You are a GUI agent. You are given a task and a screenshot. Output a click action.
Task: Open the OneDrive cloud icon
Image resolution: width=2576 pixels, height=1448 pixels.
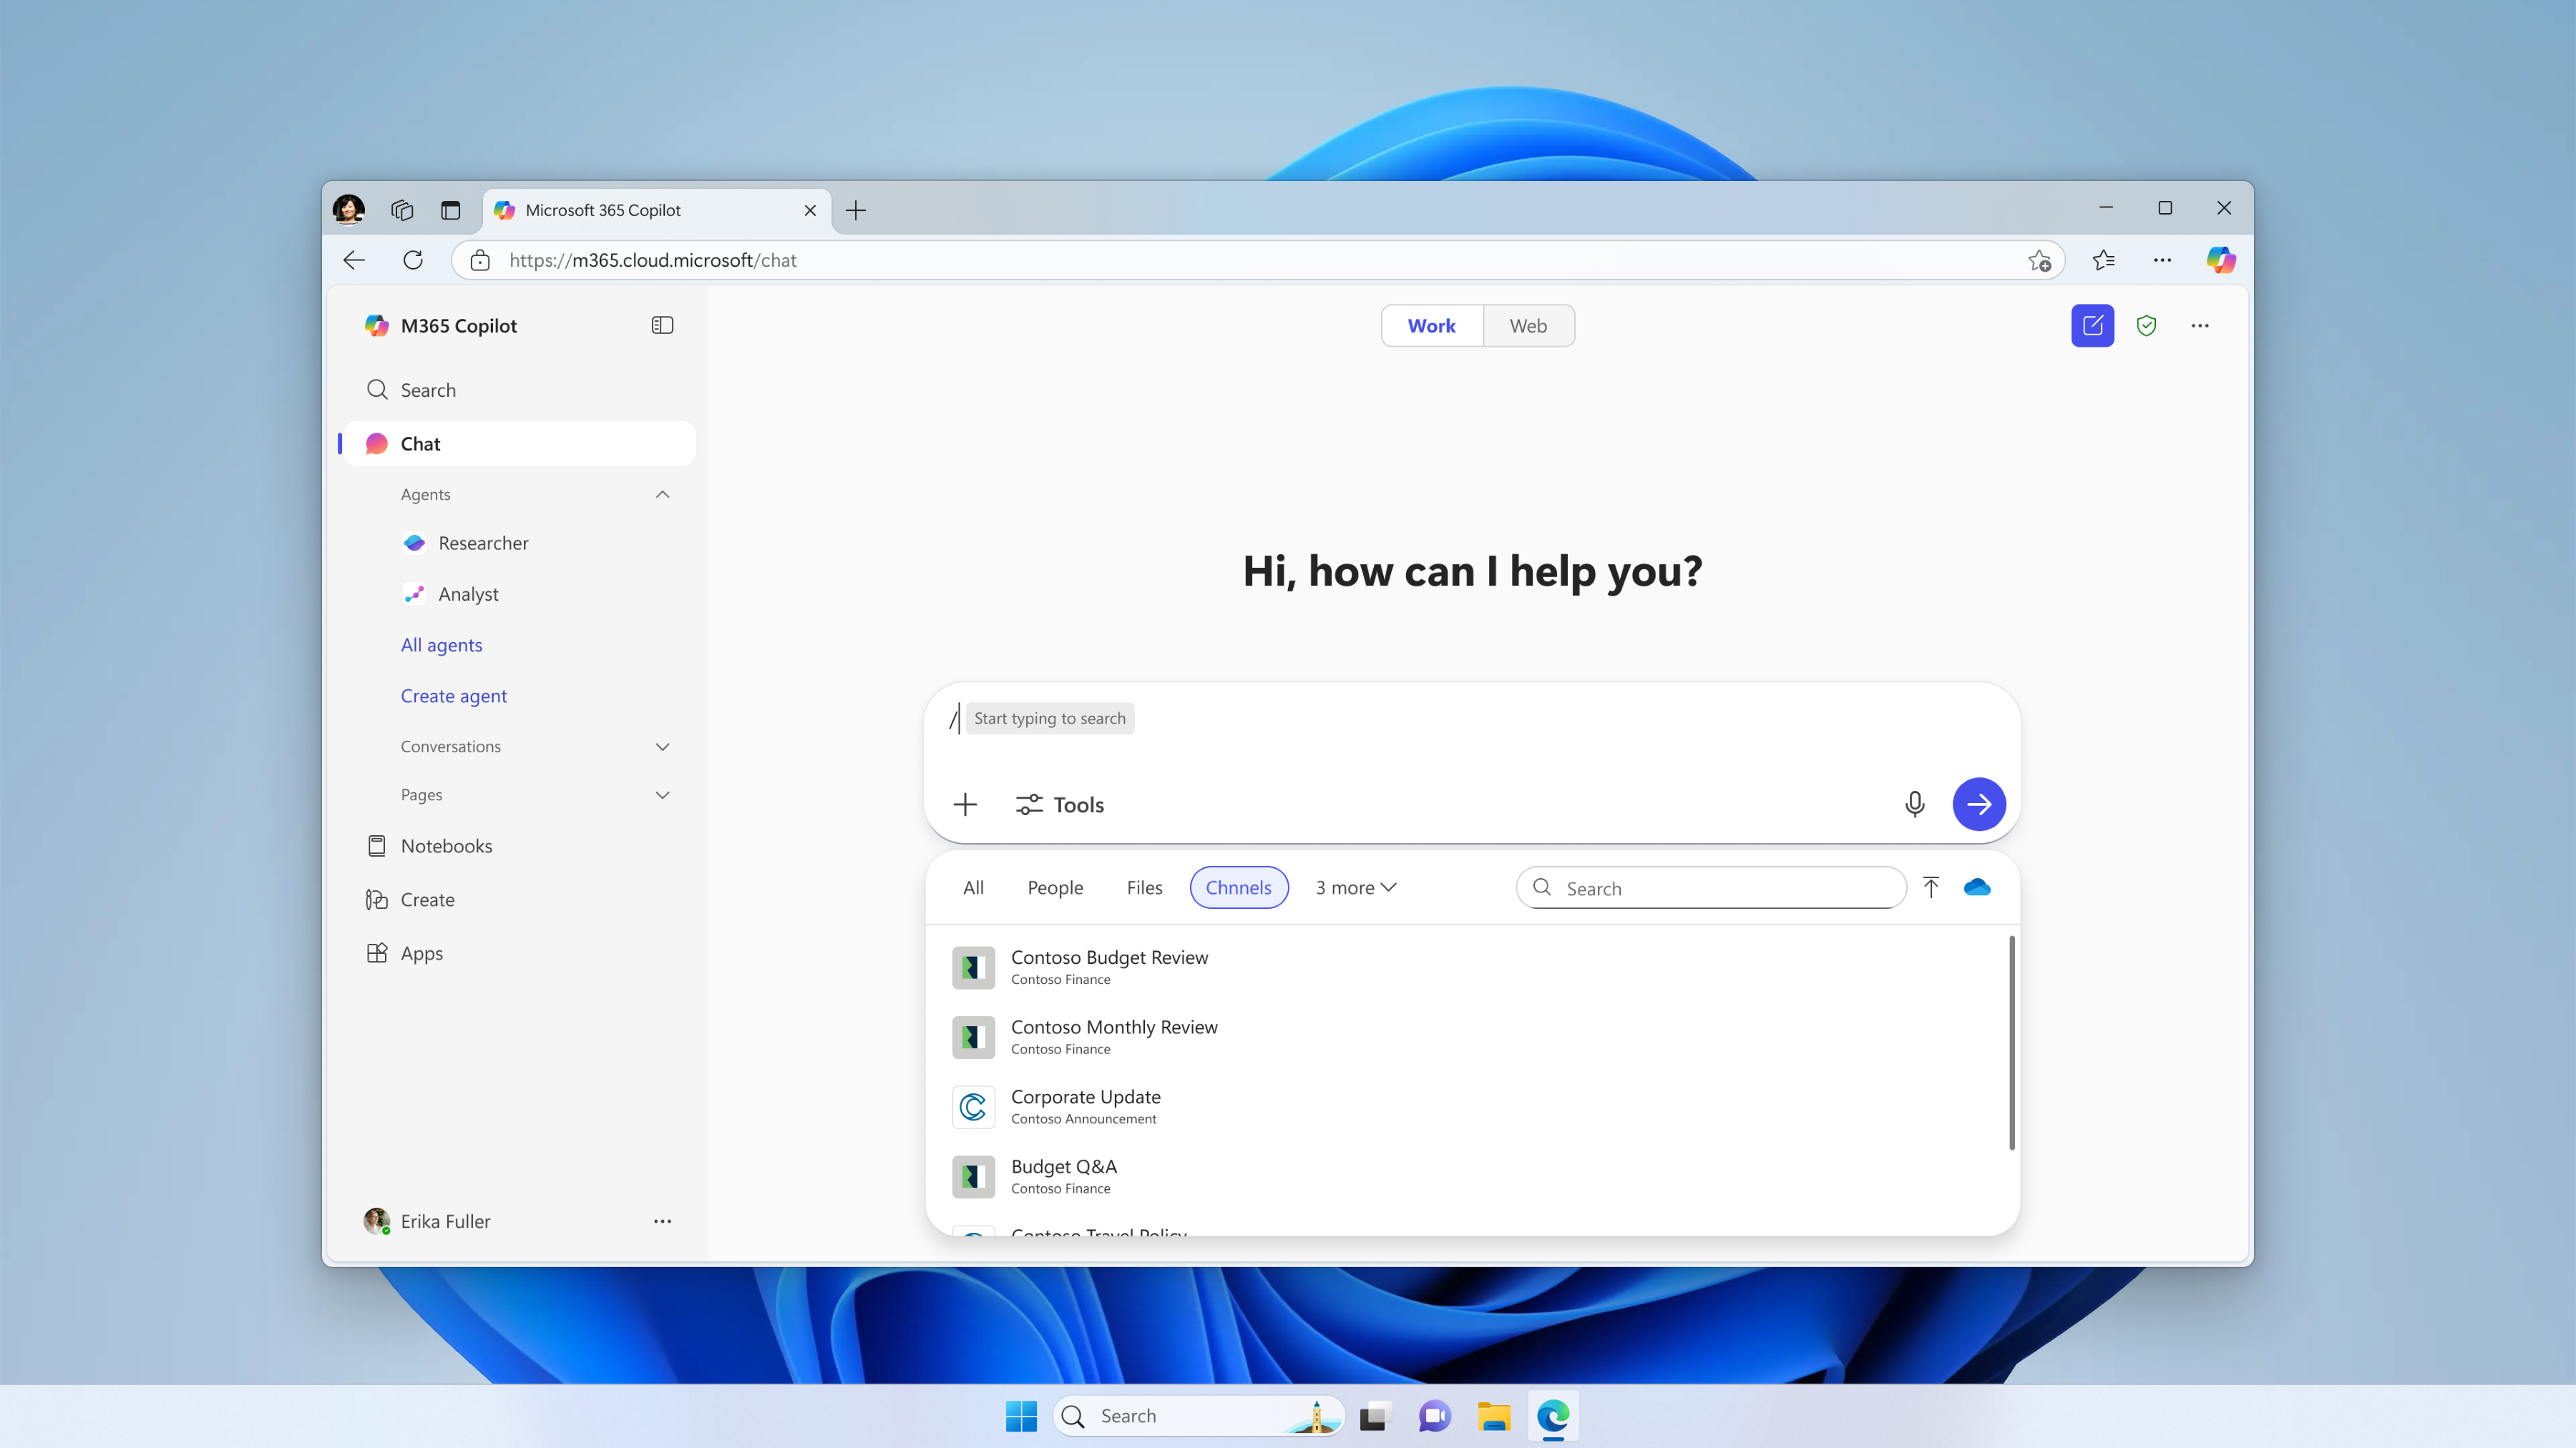click(1977, 887)
